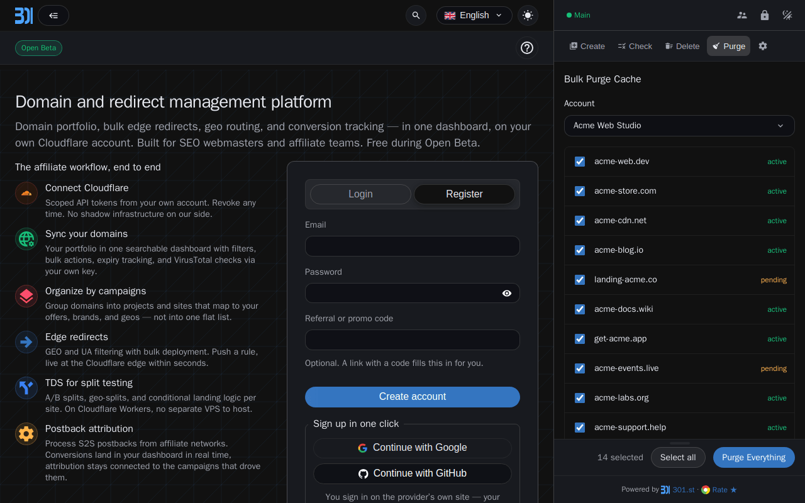Click the Edge redirects arrow icon

pos(26,342)
